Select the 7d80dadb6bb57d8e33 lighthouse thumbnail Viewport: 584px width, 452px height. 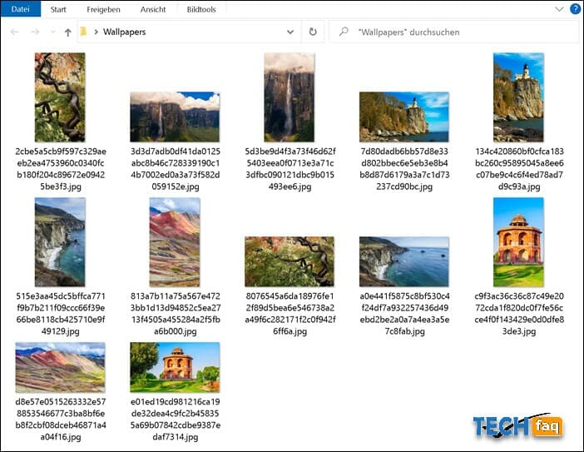coord(404,117)
